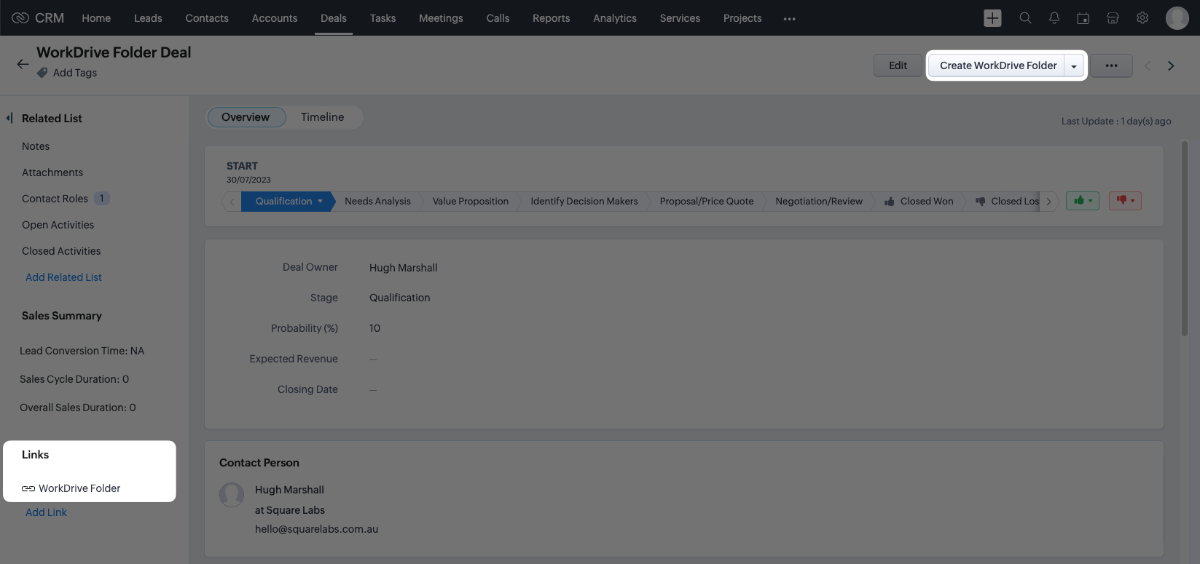Open the notifications bell icon
Viewport: 1200px width, 564px height.
click(x=1054, y=18)
